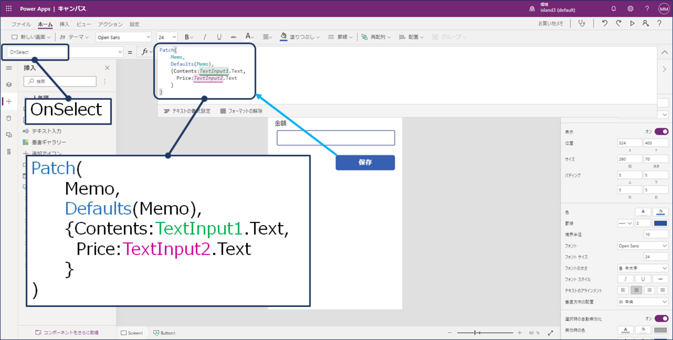Preview the app with play icon
673x340 pixels.
coord(633,24)
